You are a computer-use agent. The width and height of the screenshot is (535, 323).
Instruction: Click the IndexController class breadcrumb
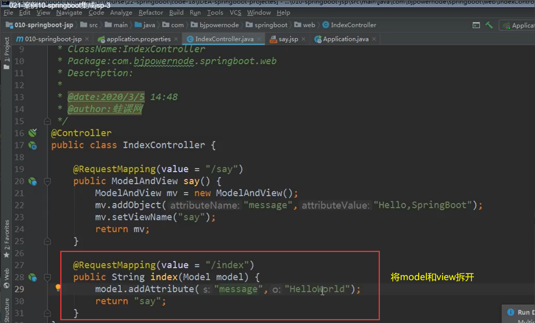click(349, 25)
